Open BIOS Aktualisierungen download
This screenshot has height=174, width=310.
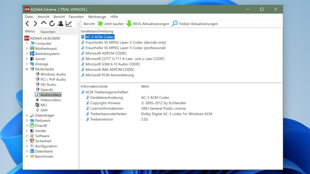pyautogui.click(x=148, y=24)
